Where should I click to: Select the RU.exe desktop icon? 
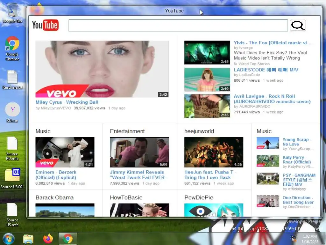click(x=12, y=112)
